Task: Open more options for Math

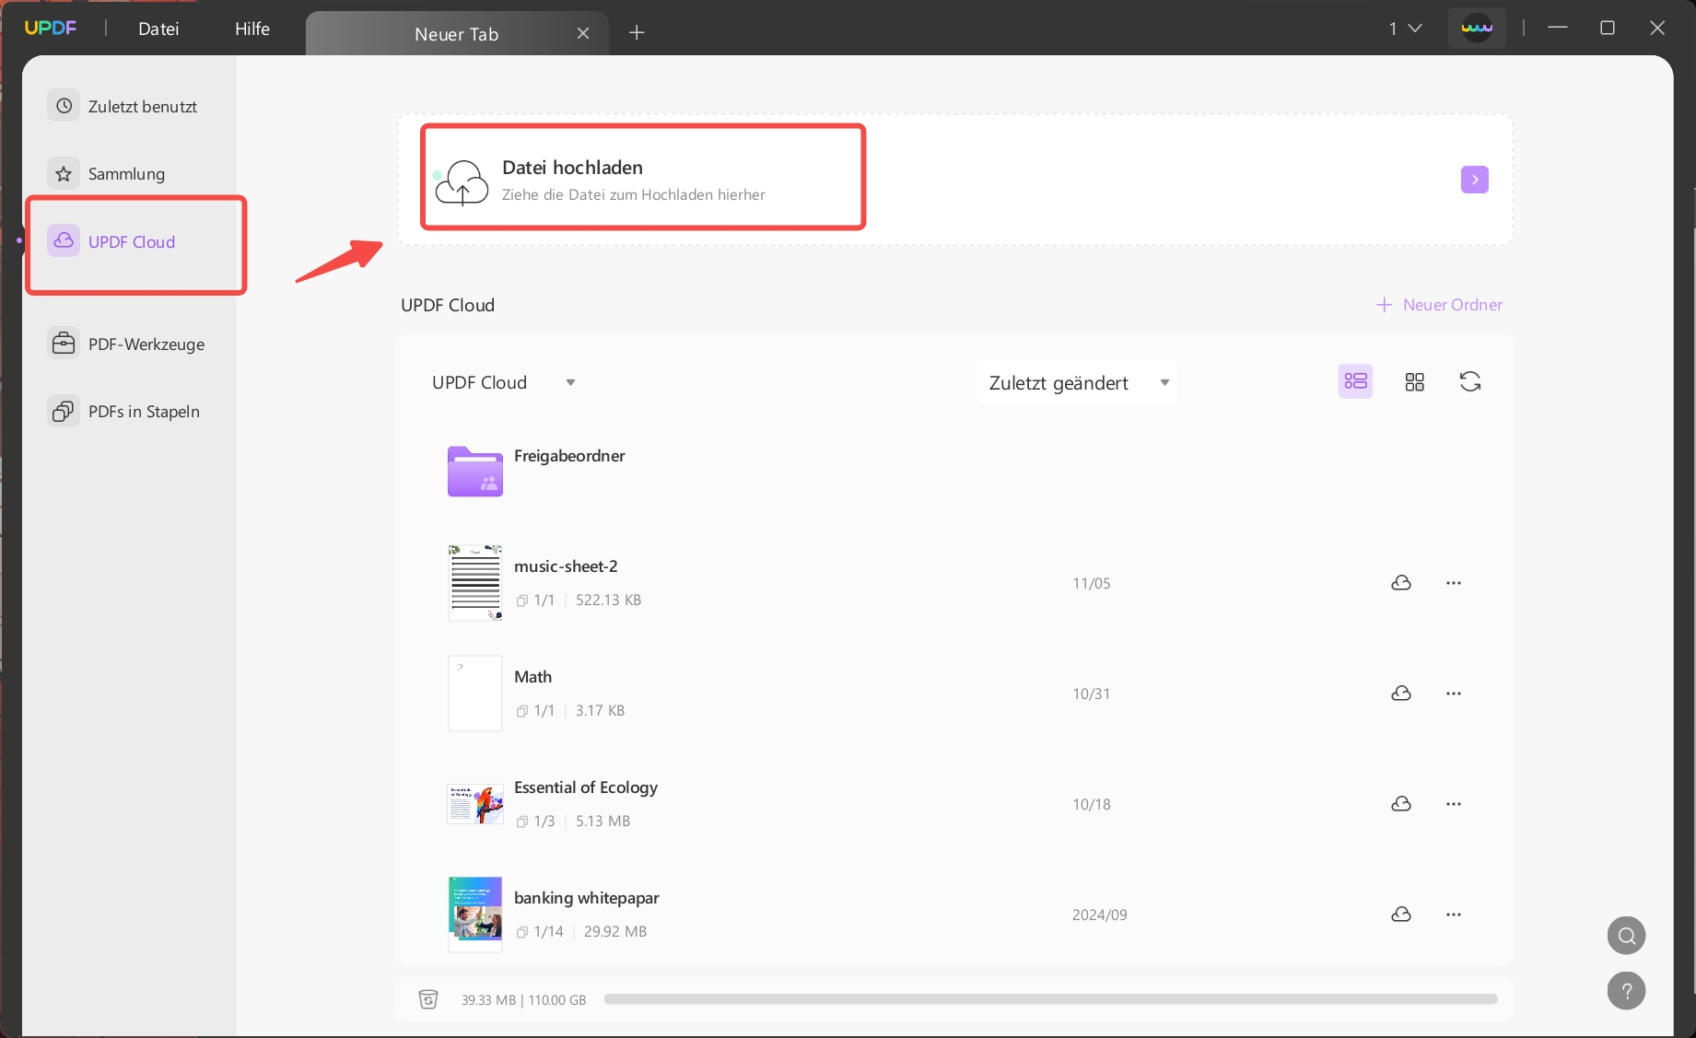Action: 1454,694
